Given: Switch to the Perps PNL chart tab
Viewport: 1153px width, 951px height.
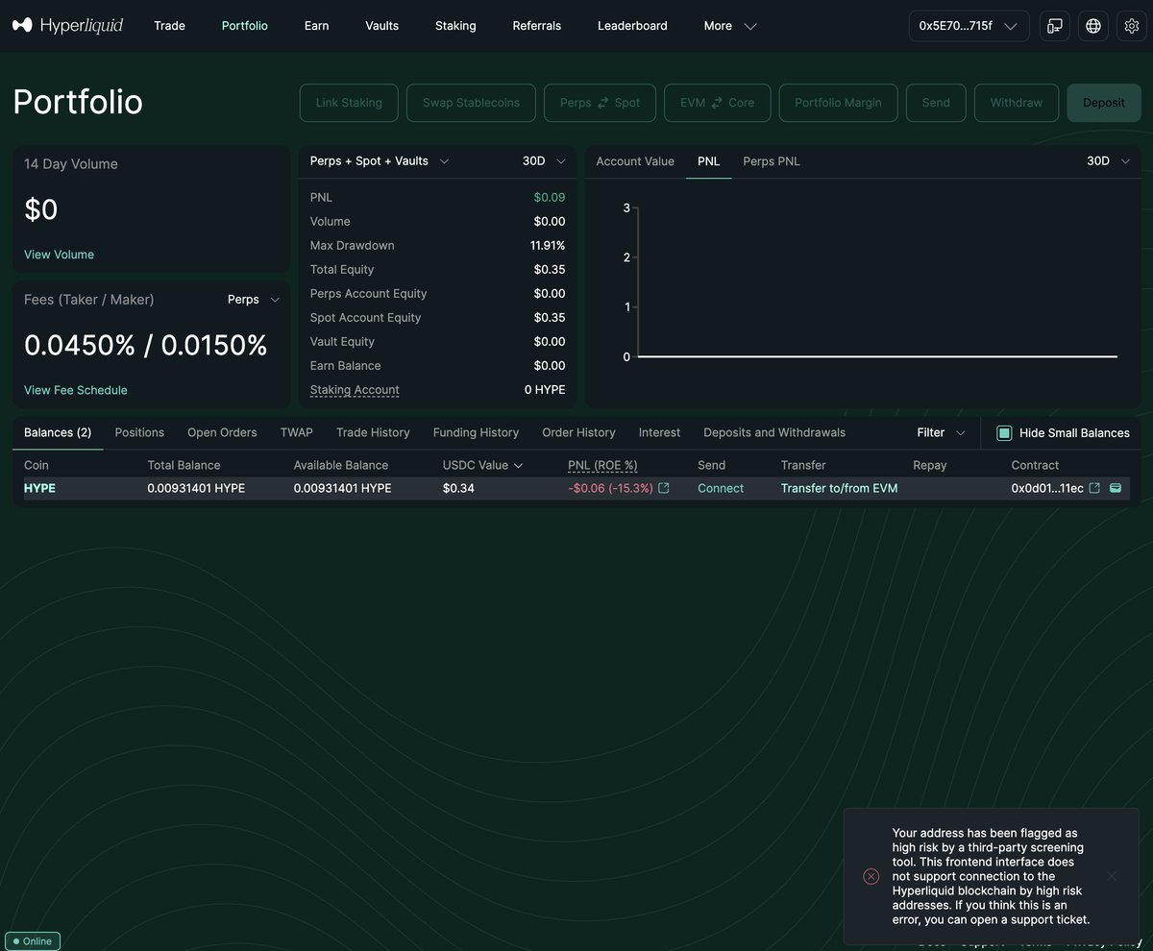Looking at the screenshot, I should click(x=772, y=161).
